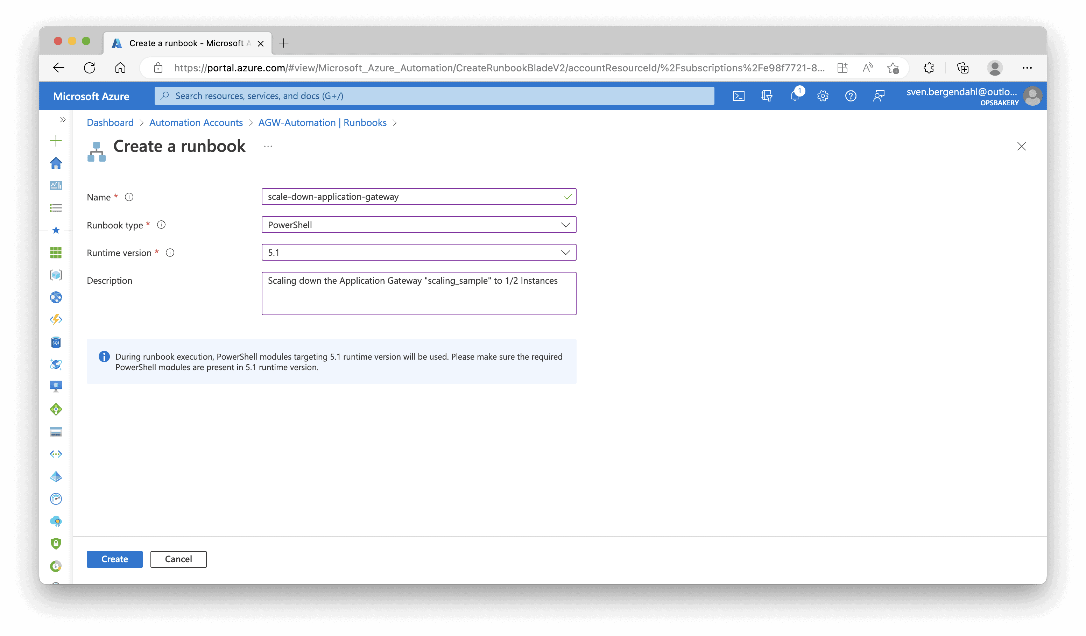The width and height of the screenshot is (1086, 636).
Task: Open the Runbook type dropdown
Action: click(x=418, y=225)
